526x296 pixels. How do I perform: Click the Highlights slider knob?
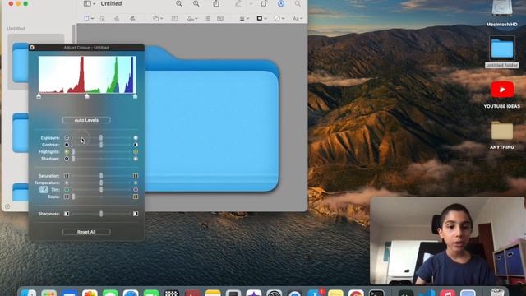coord(73,151)
